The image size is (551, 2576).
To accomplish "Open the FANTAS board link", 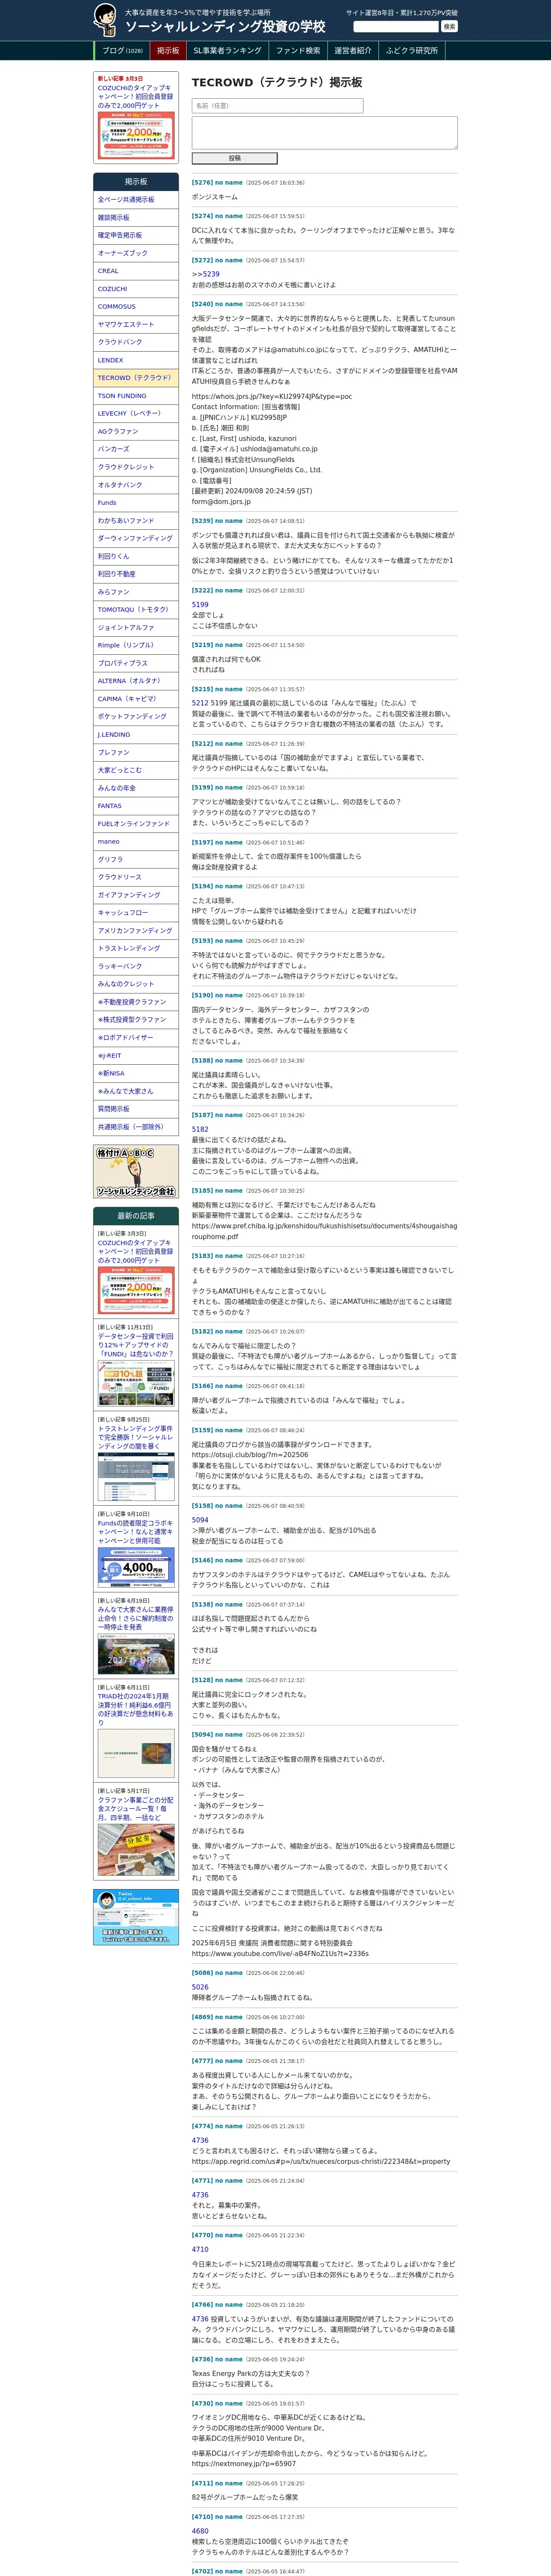I will pos(136,806).
